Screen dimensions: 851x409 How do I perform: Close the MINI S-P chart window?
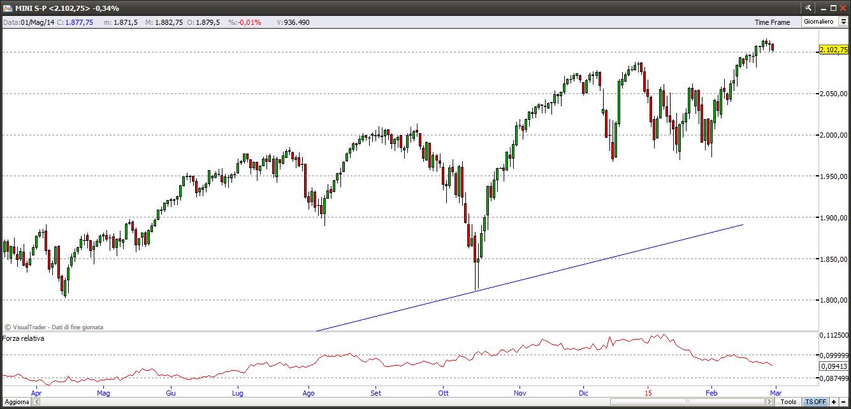pyautogui.click(x=843, y=8)
